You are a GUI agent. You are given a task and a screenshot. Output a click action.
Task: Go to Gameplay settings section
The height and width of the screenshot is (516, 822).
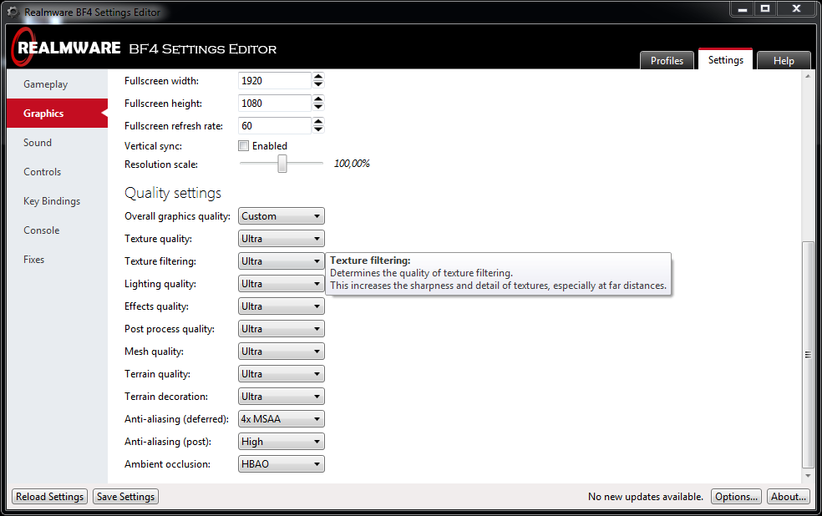pos(57,83)
